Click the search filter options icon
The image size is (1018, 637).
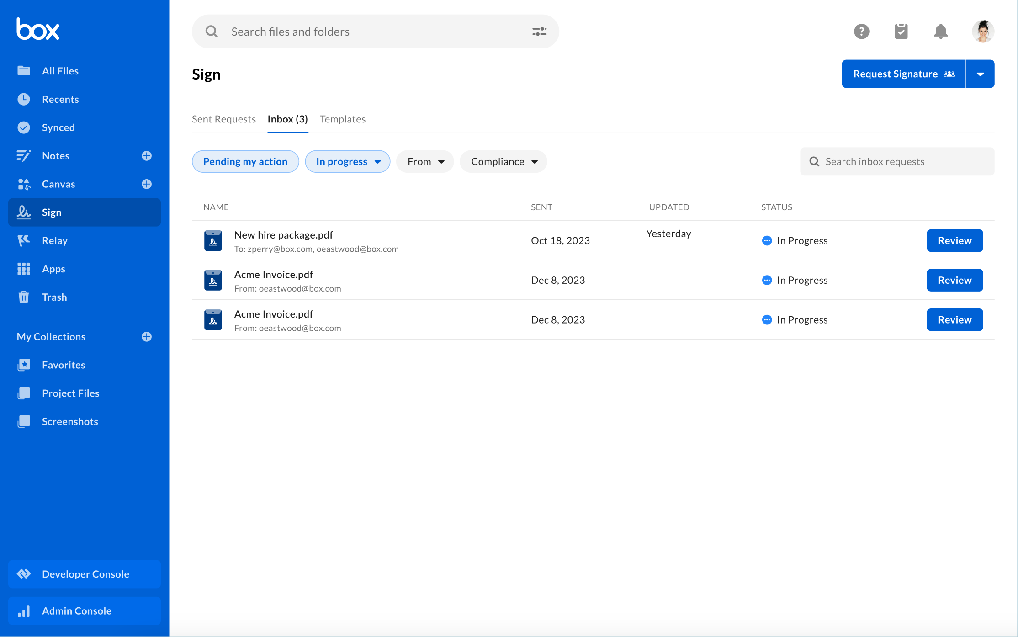pos(539,32)
